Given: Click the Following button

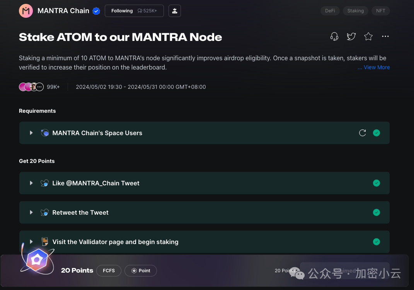Looking at the screenshot, I should pos(134,11).
